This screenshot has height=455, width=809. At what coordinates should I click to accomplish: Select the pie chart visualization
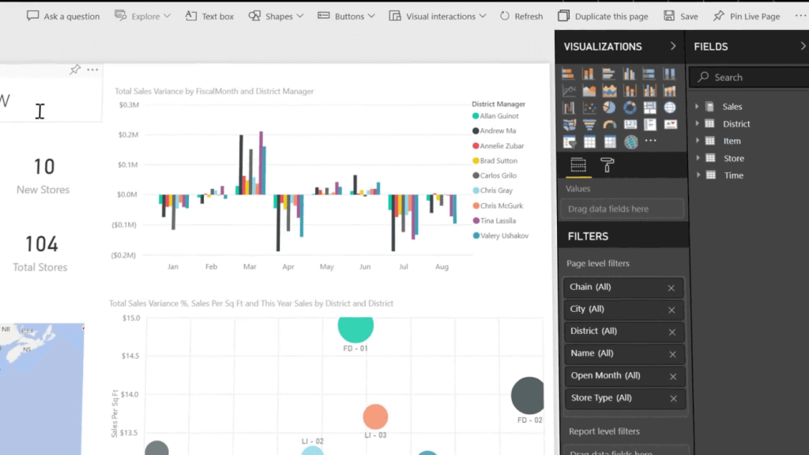click(608, 107)
